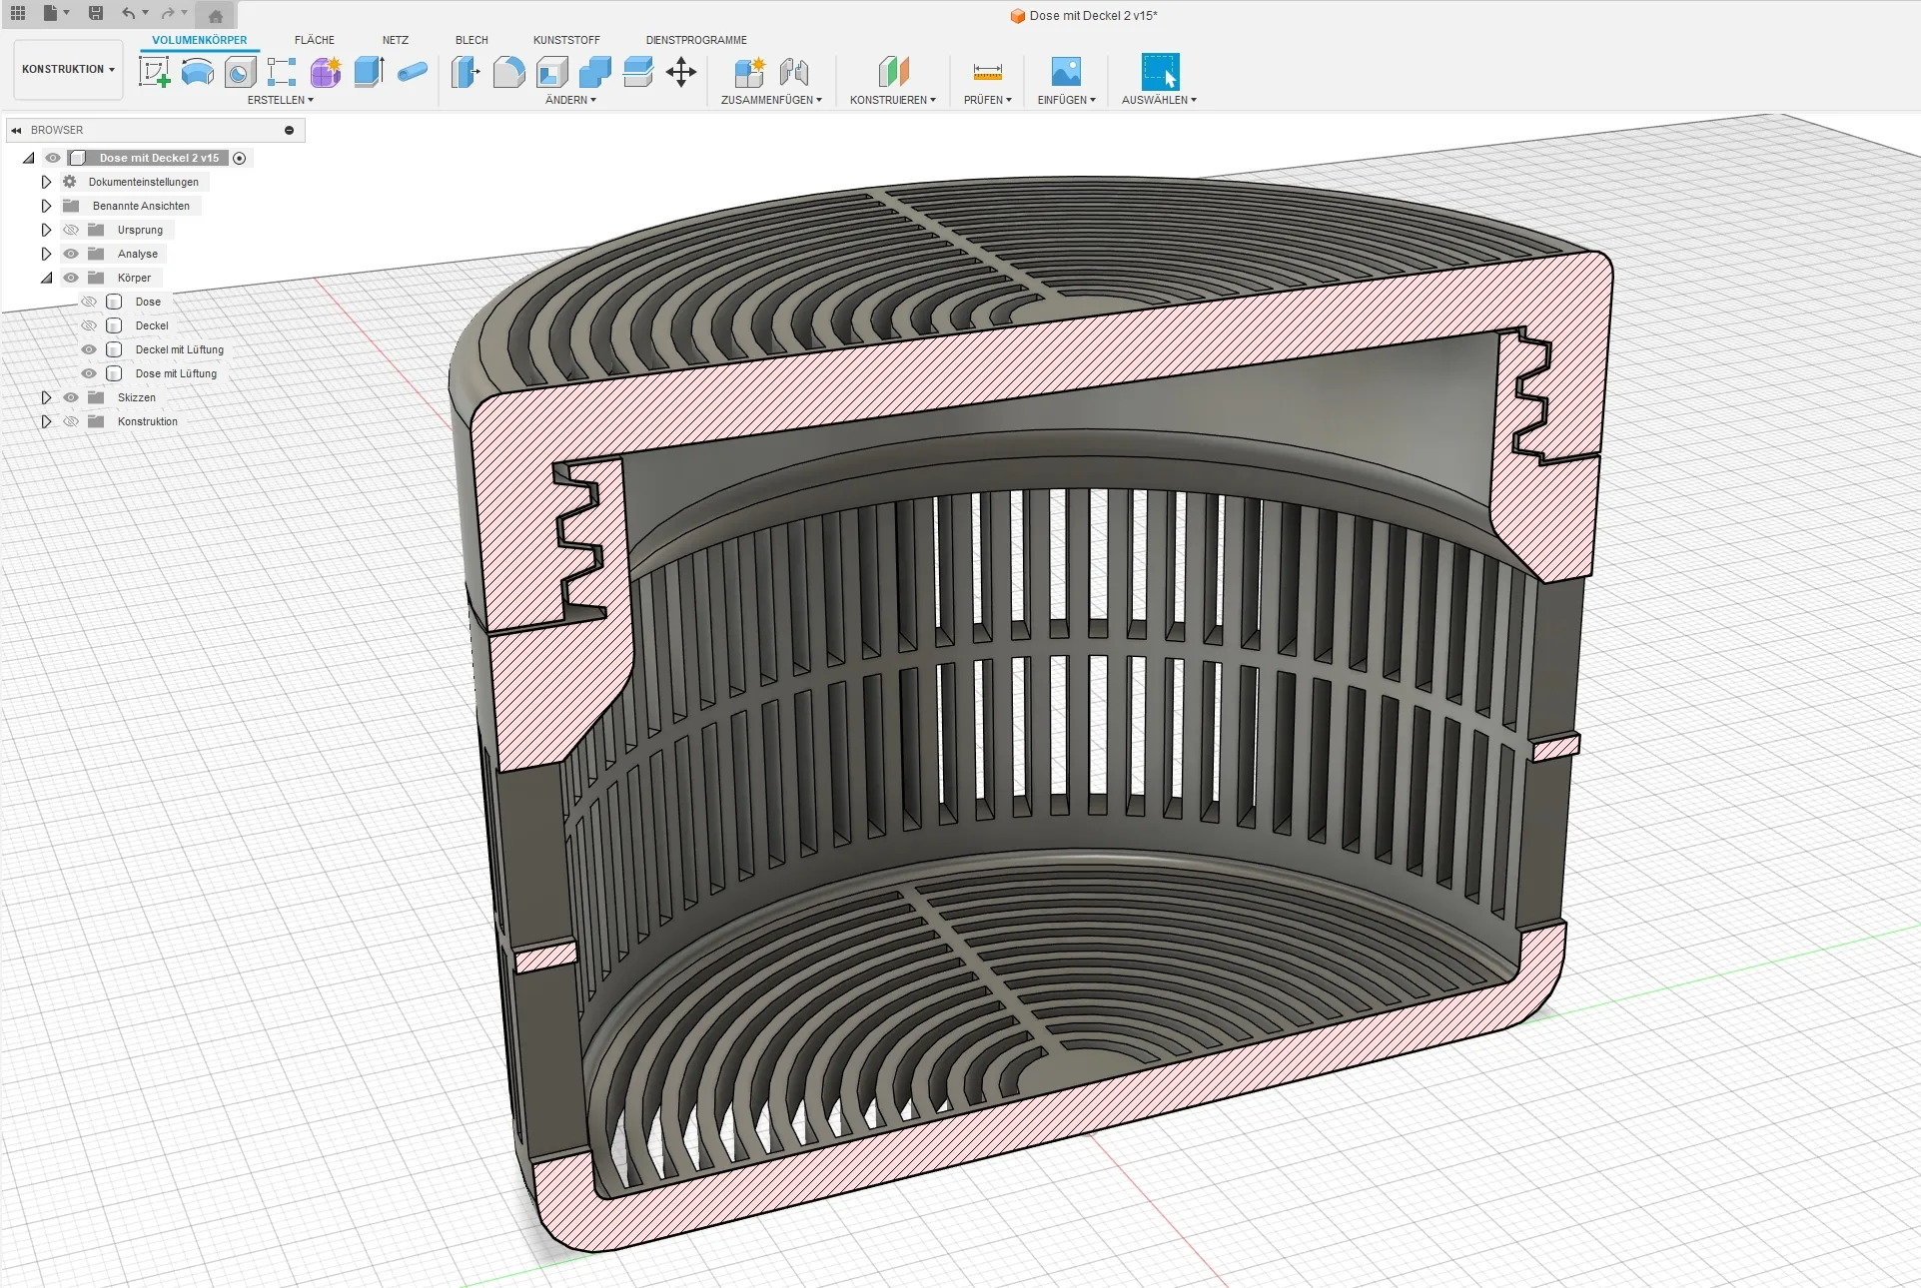Viewport: 1921px width, 1288px height.
Task: Toggle visibility of Skizzen folder
Action: [x=71, y=397]
